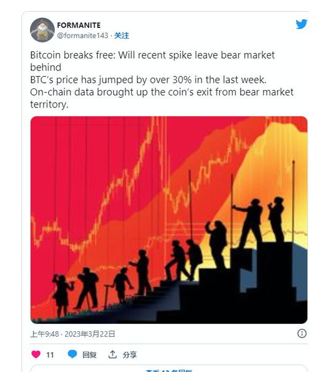
Task: Click the tweet text about Bitcoin
Action: [x=162, y=80]
